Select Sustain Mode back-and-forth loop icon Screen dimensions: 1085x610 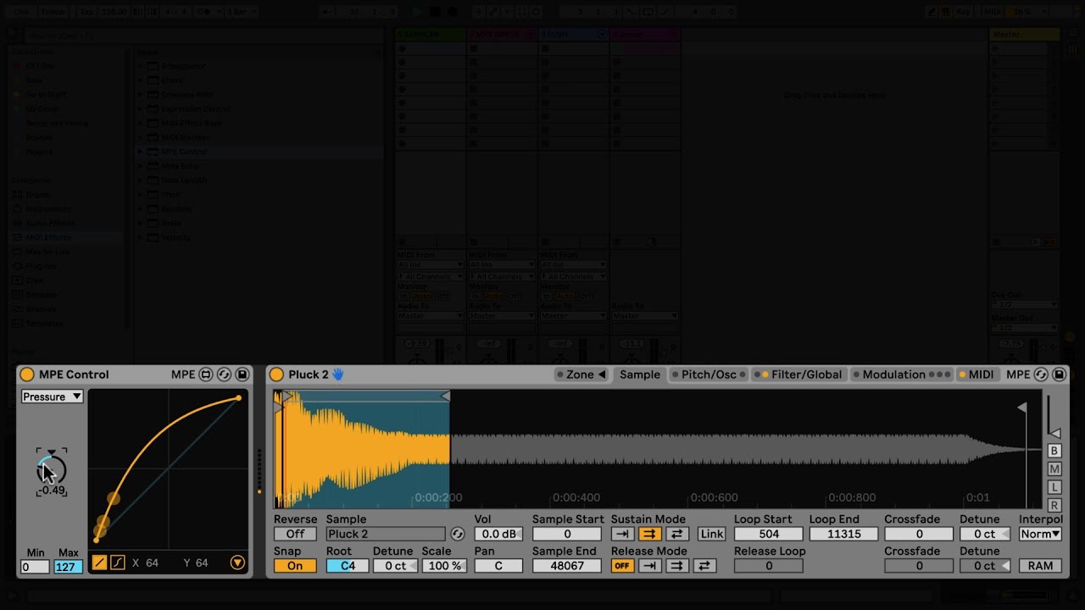click(x=676, y=534)
